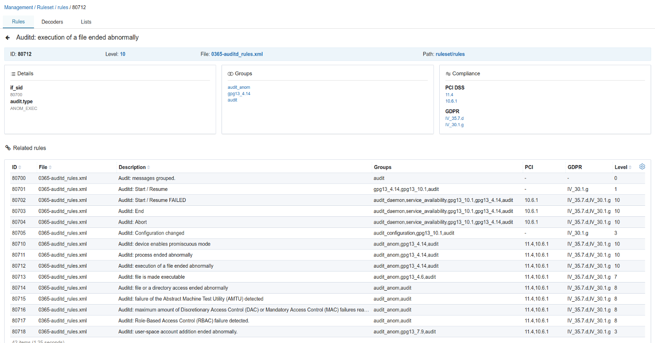
Task: Select rule ID 80712 in the table
Action: pos(19,266)
